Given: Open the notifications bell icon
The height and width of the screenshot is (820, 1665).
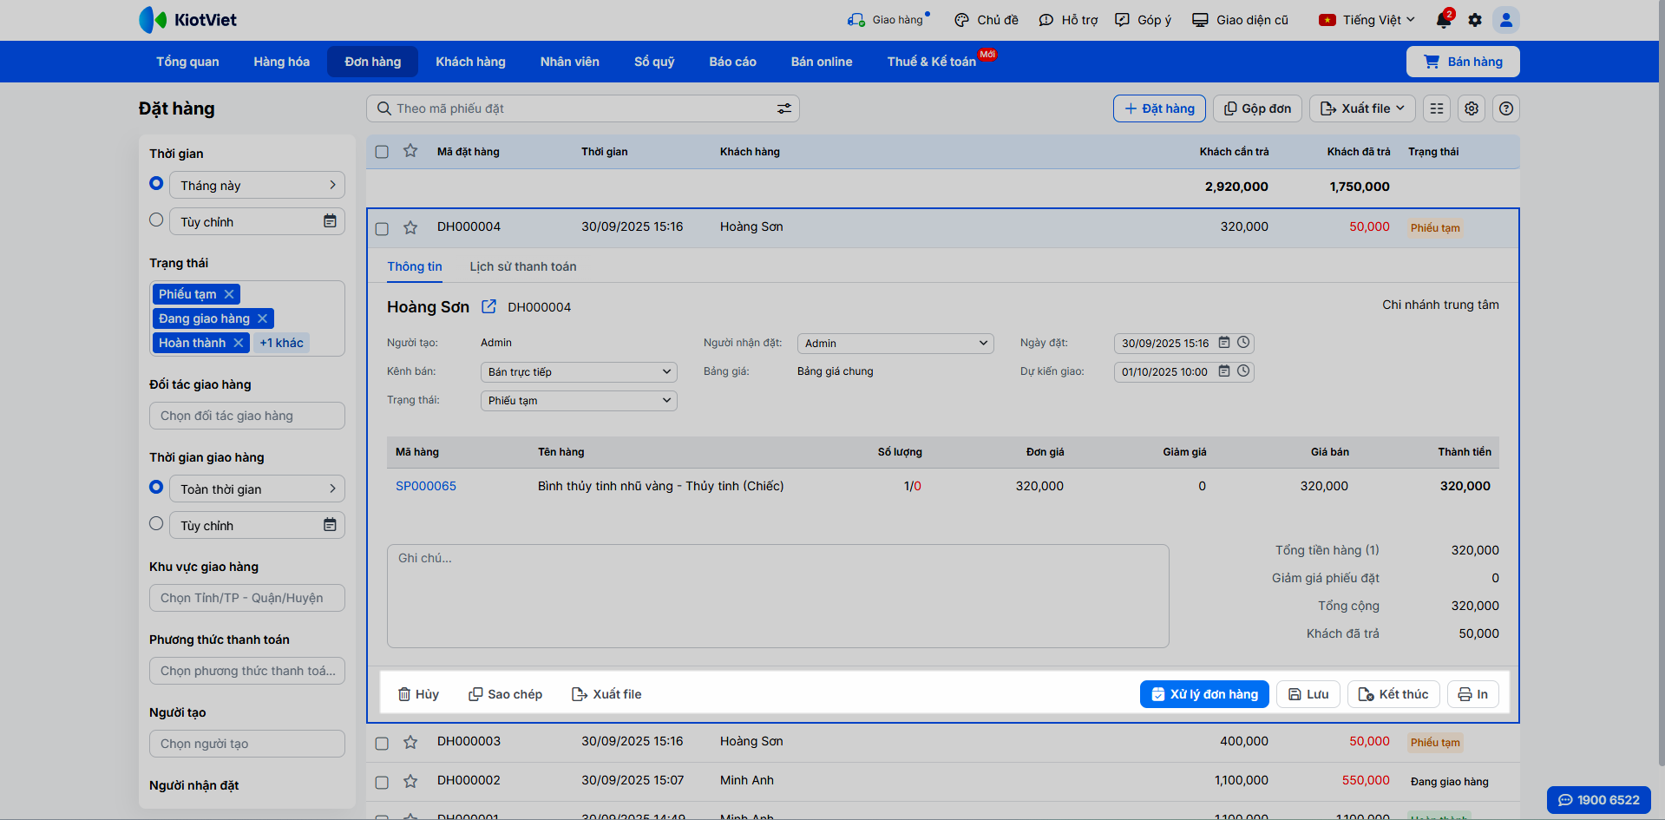Looking at the screenshot, I should 1443,20.
